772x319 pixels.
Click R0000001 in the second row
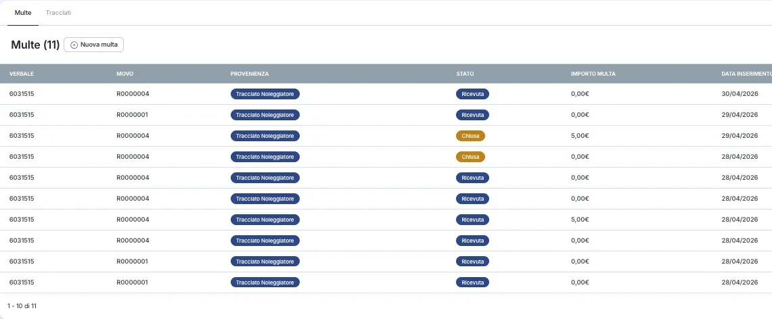click(133, 115)
